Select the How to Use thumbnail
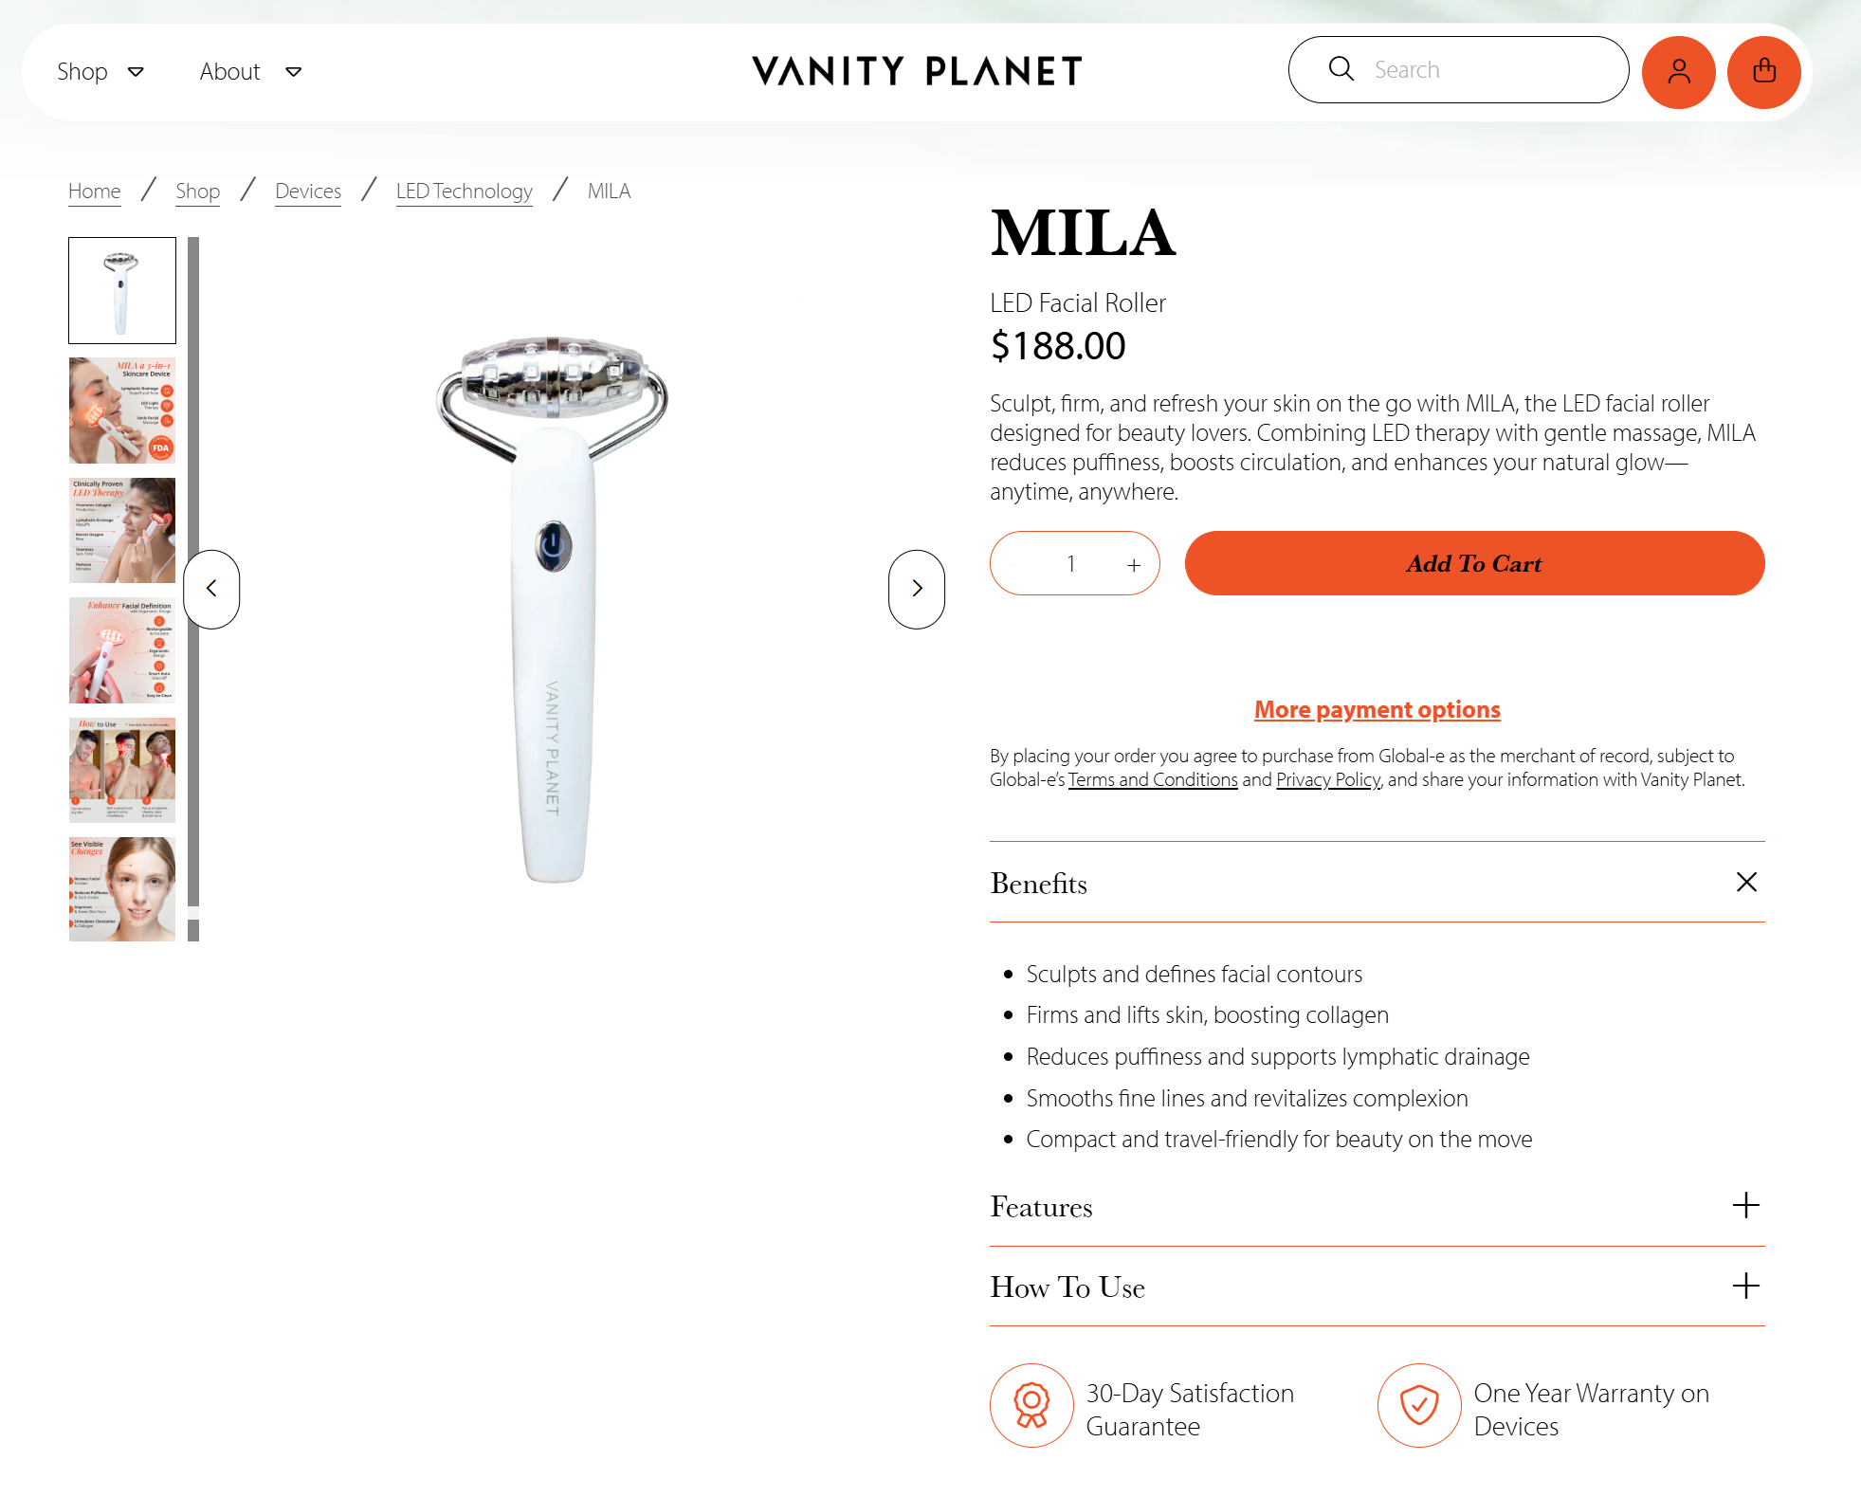1861x1497 pixels. pos(122,770)
